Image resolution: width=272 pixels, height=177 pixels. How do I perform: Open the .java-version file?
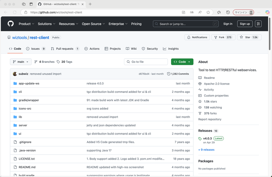tap(27, 150)
